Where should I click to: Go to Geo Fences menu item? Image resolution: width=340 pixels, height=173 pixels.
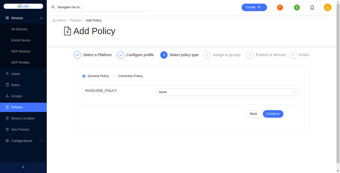point(20,130)
